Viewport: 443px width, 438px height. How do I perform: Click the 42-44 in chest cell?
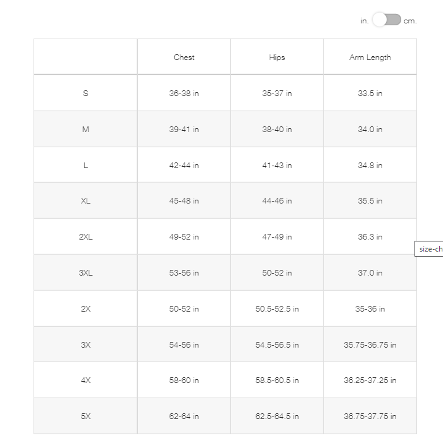[x=184, y=166]
